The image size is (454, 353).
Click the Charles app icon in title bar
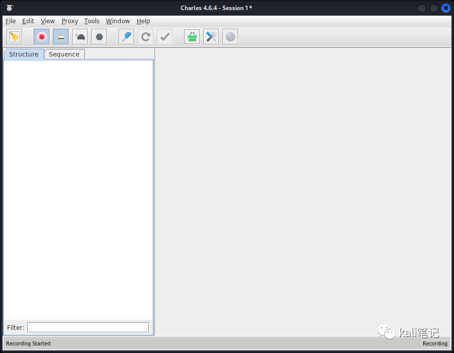(10, 8)
